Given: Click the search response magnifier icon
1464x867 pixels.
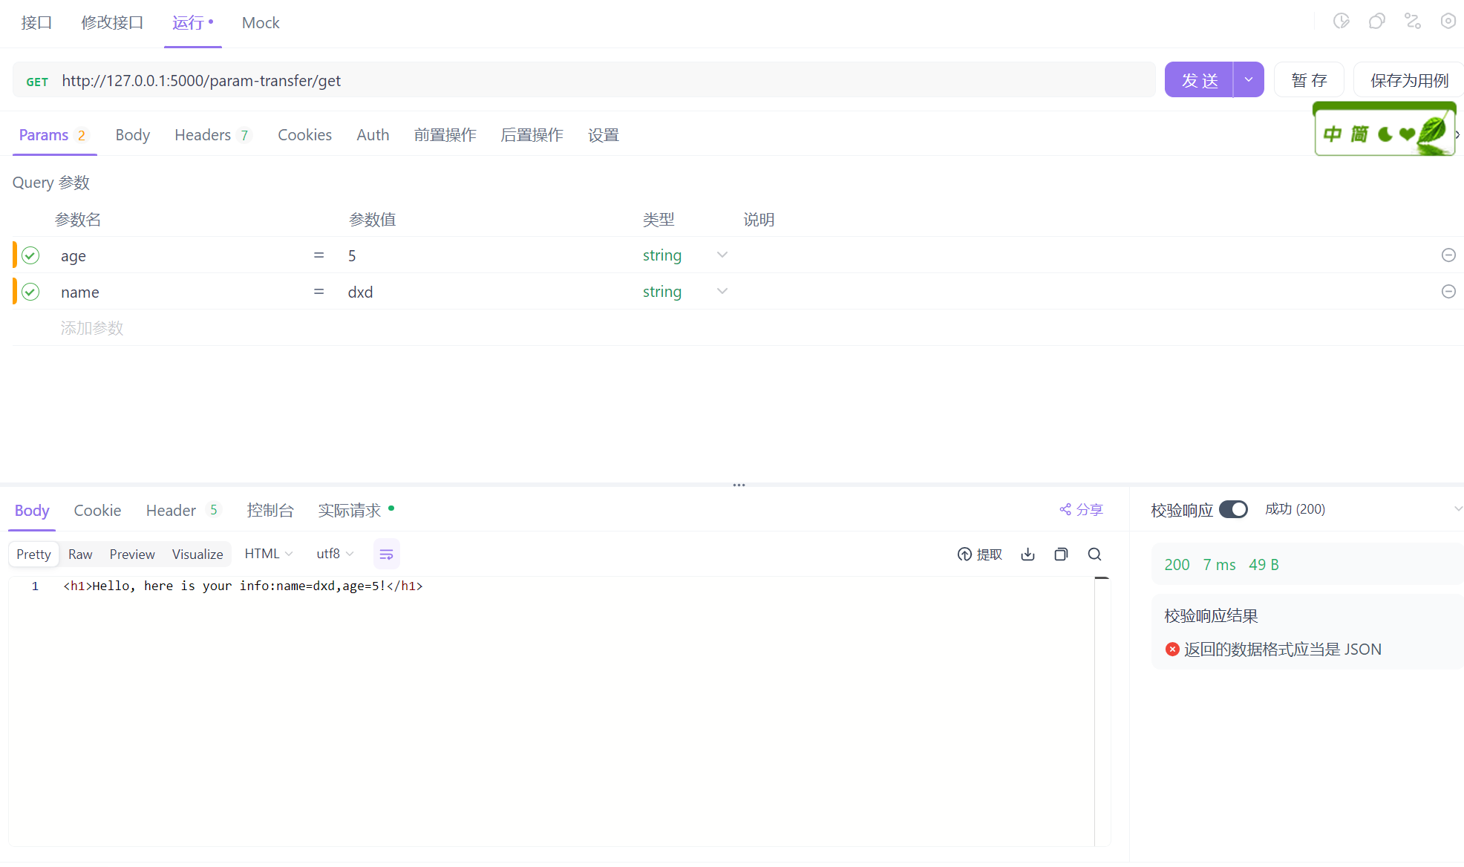Looking at the screenshot, I should (1094, 554).
